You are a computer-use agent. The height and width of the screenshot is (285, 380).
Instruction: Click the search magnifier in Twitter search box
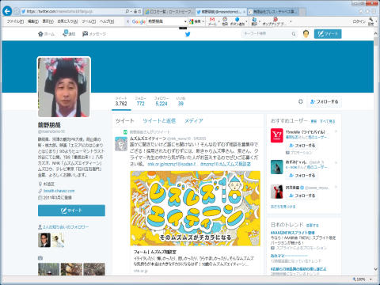point(294,34)
